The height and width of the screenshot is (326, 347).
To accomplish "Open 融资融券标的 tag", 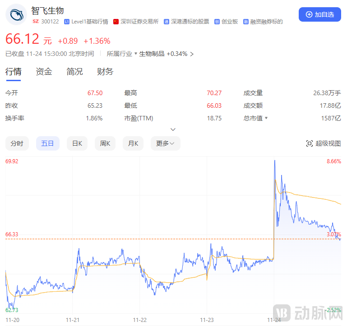I will 266,22.
